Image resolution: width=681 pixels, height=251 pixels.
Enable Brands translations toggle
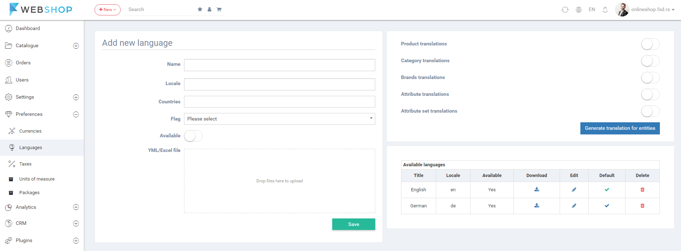650,78
